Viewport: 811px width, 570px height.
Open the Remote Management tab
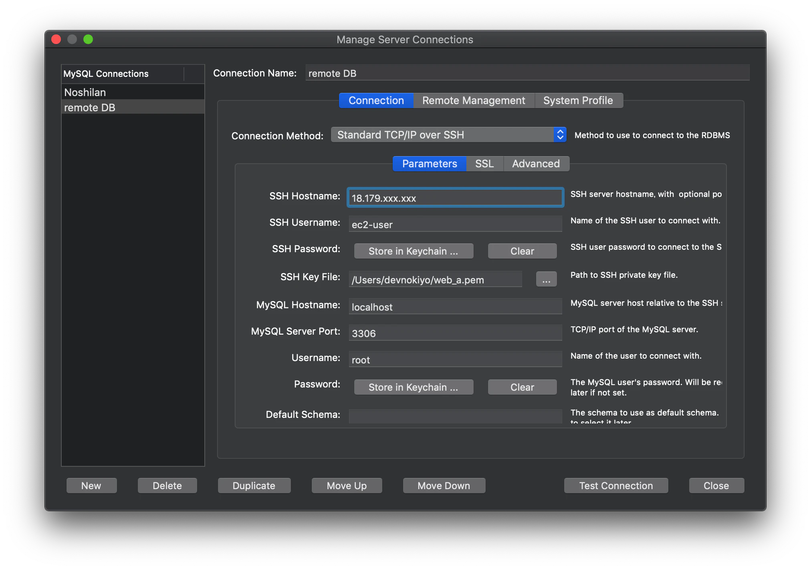[474, 100]
